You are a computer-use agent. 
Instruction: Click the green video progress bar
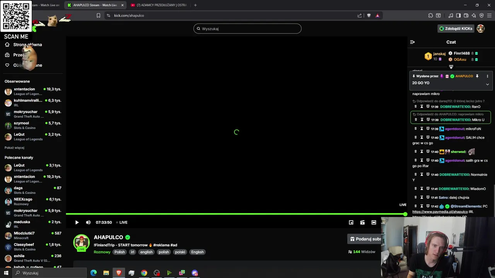tap(236, 214)
